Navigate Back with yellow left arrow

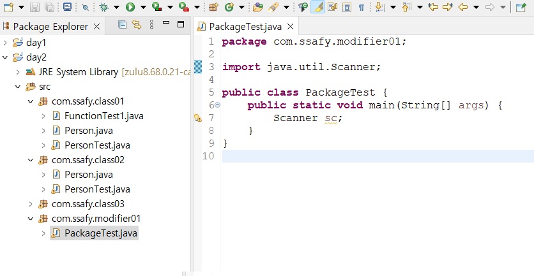[x=462, y=7]
